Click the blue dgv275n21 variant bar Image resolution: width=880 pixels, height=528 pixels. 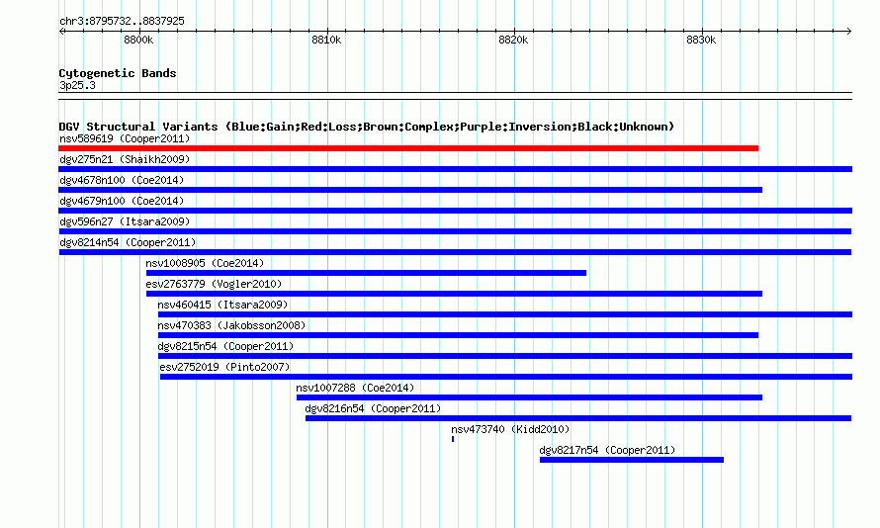(x=456, y=169)
